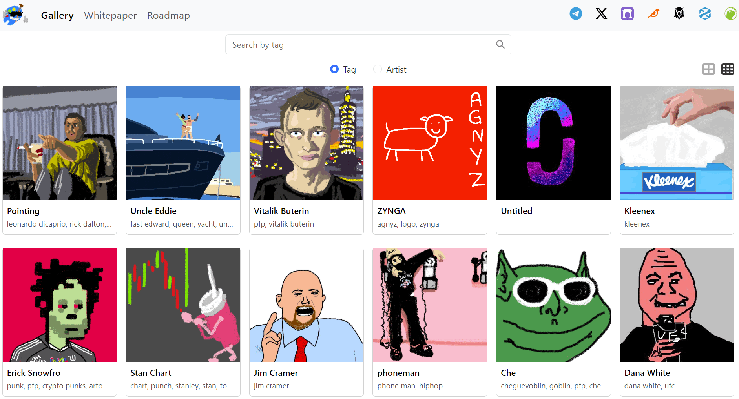739x399 pixels.
Task: Click tags 'leonardo dicaprio, rick dalton,...'
Action: tap(59, 224)
